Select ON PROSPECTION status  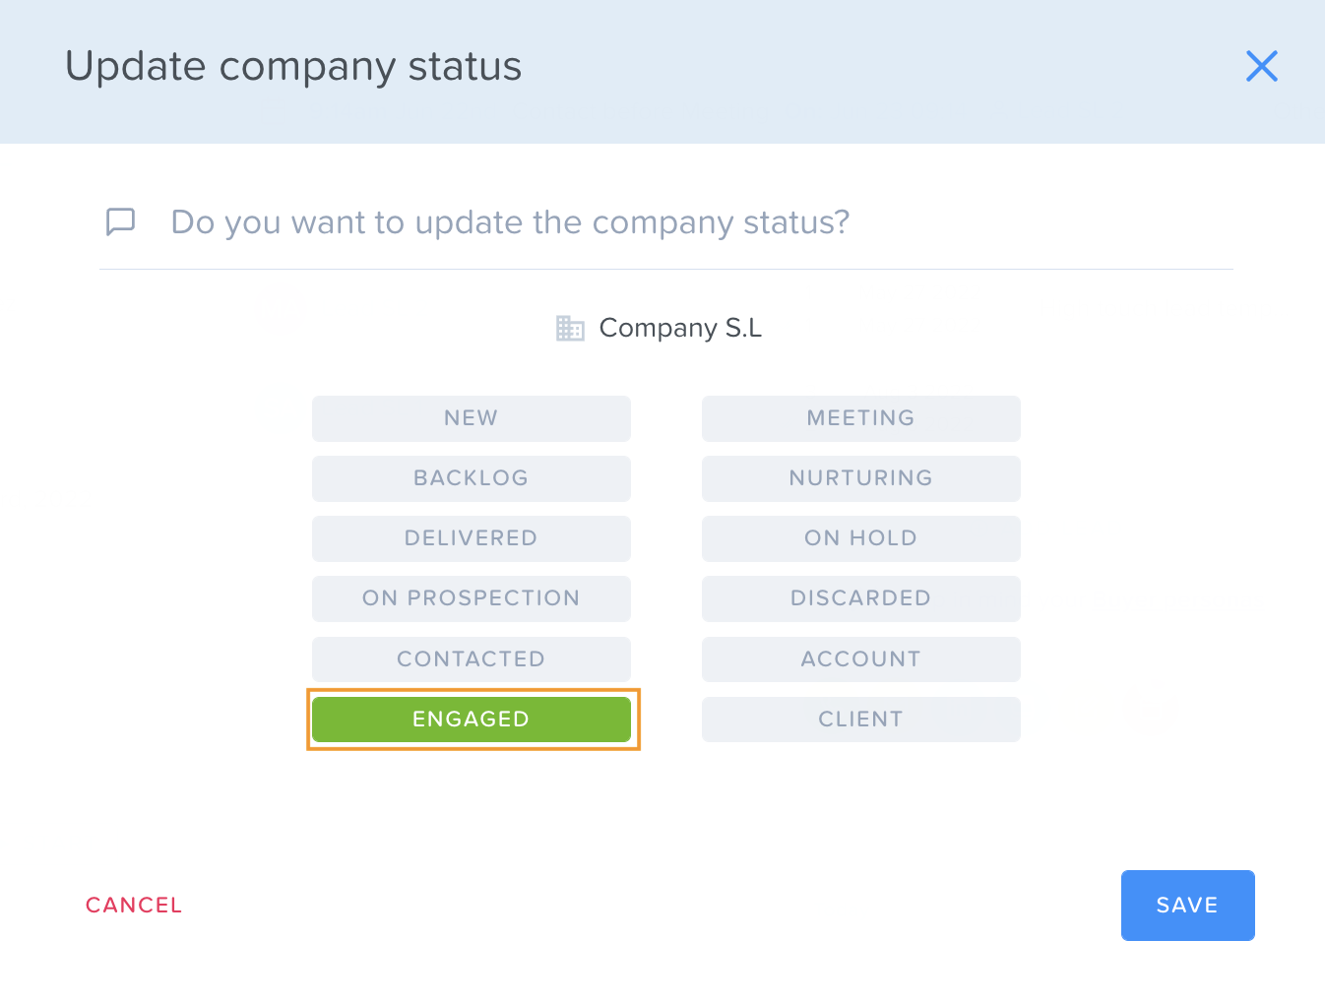point(471,598)
